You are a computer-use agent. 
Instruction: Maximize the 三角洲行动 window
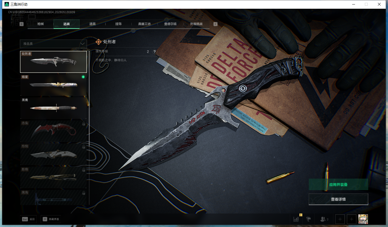click(366, 4)
